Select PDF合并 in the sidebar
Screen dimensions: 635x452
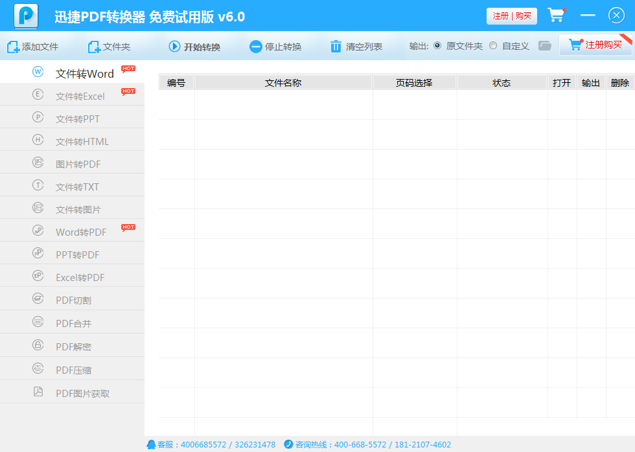click(73, 324)
